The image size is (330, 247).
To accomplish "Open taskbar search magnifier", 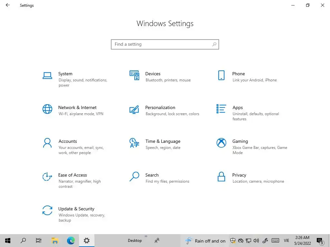I will (x=23, y=241).
